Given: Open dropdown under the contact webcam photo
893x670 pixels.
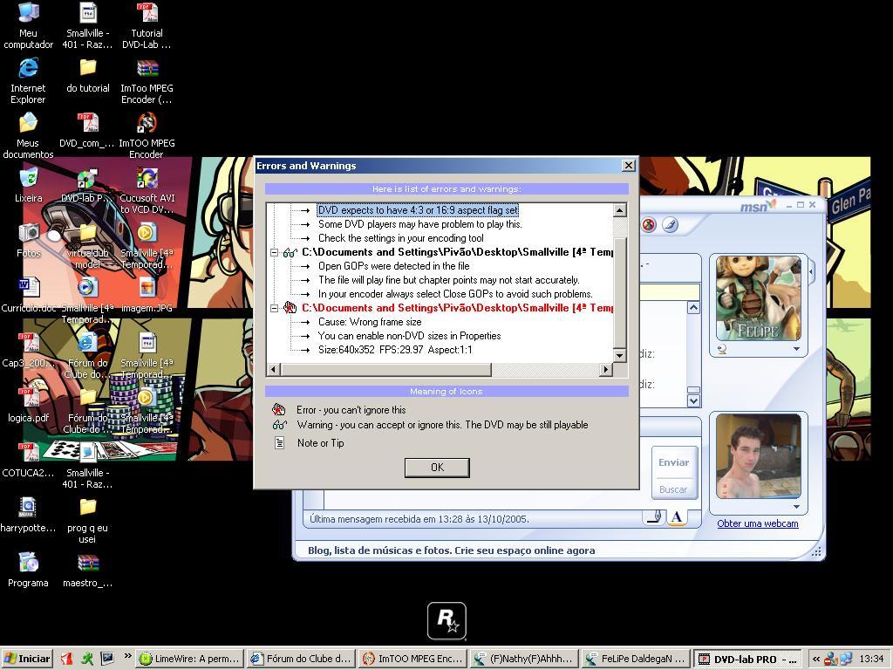Looking at the screenshot, I should 796,507.
